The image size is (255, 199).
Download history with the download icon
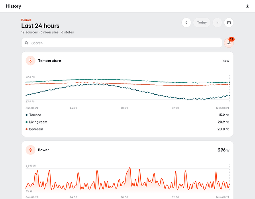tap(247, 6)
